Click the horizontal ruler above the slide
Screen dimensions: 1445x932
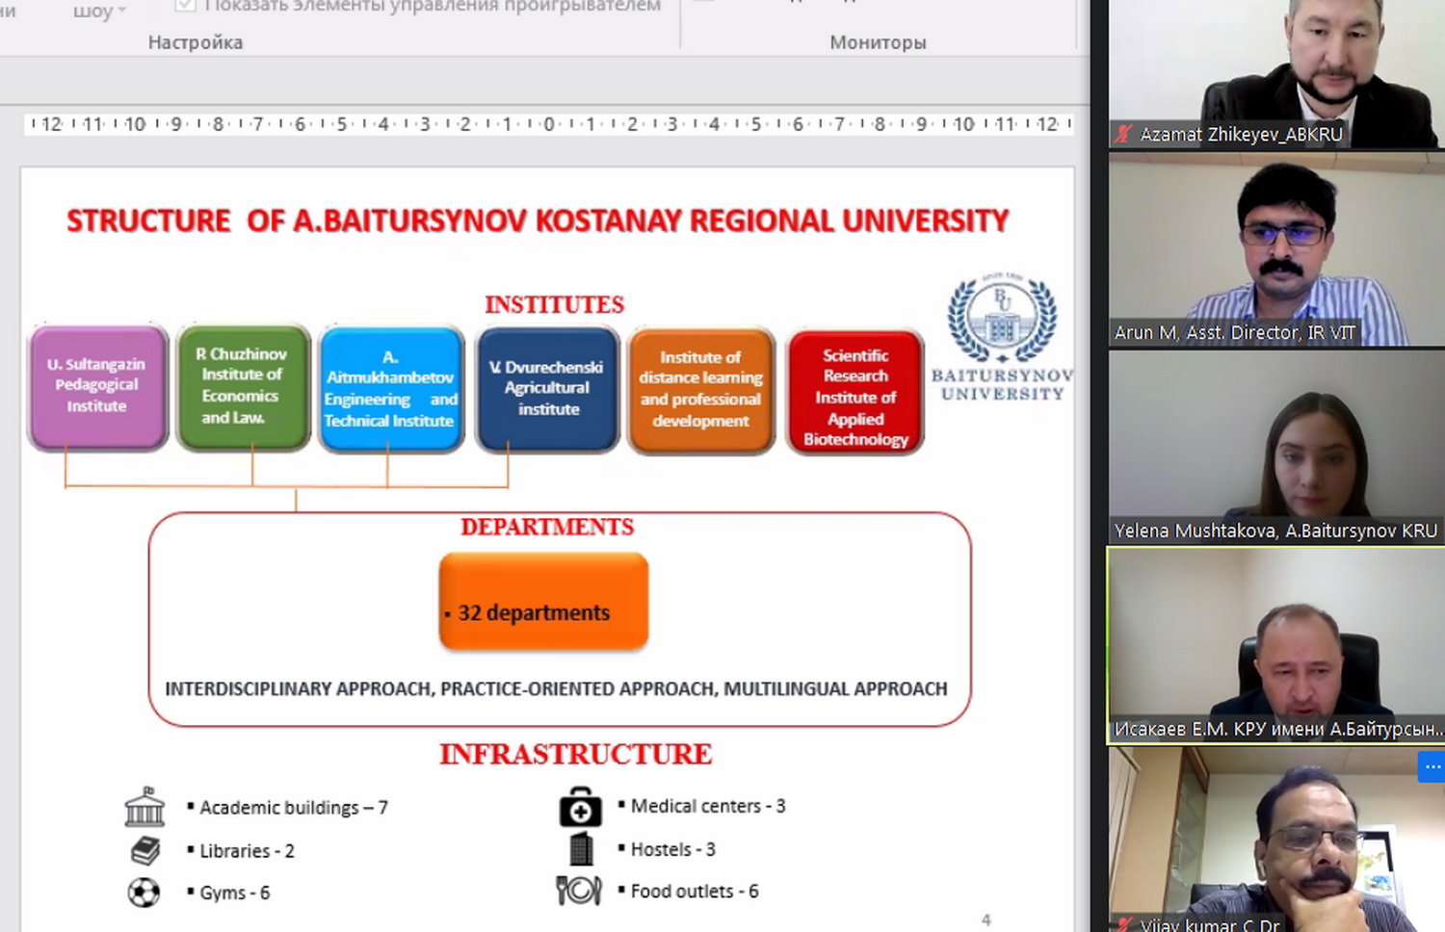click(x=548, y=124)
